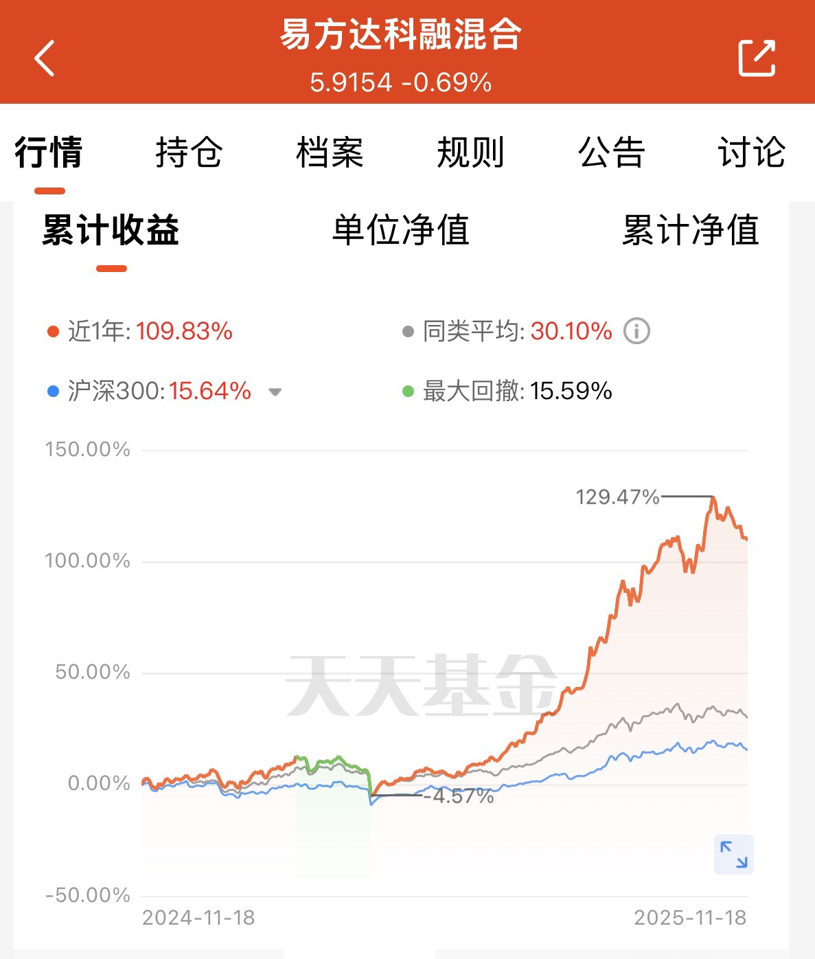Select the 单位净值 chart view
Screen dimensions: 815x959
click(401, 230)
